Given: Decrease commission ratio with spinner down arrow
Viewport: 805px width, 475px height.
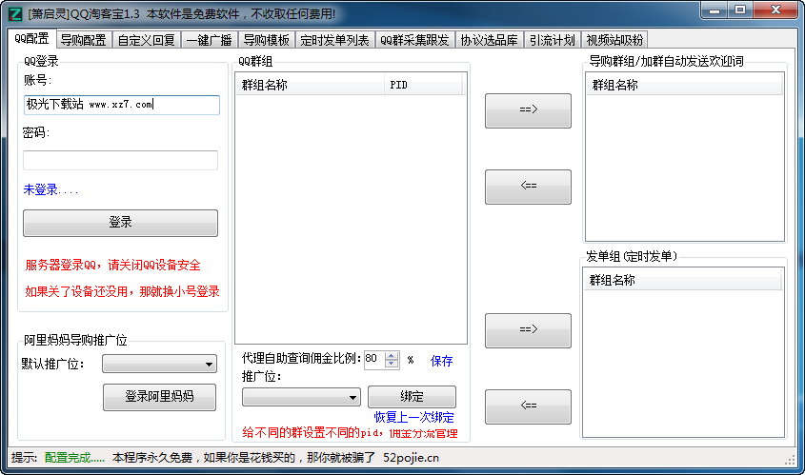Looking at the screenshot, I should [392, 364].
